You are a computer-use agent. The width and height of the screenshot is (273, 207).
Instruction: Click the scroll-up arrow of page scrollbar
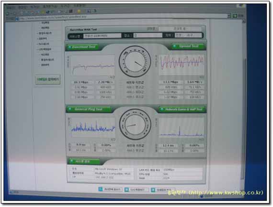[244, 21]
